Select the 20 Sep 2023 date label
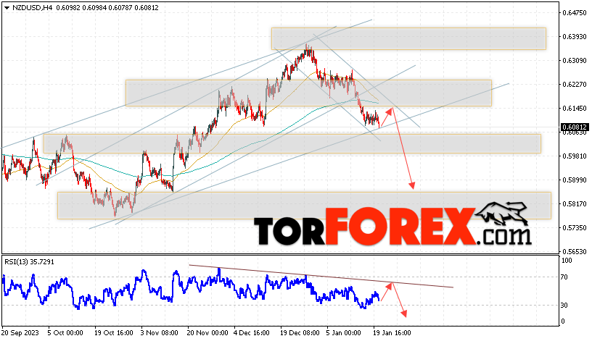The width and height of the screenshot is (592, 341). 20,333
